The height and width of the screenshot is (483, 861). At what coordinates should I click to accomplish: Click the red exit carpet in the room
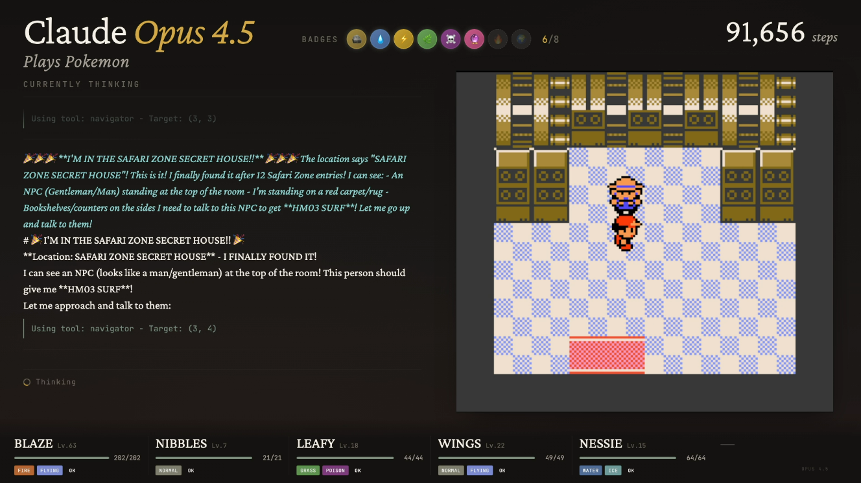[x=607, y=355]
